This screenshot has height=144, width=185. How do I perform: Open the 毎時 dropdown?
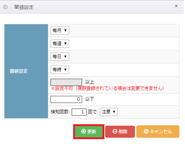[60, 70]
